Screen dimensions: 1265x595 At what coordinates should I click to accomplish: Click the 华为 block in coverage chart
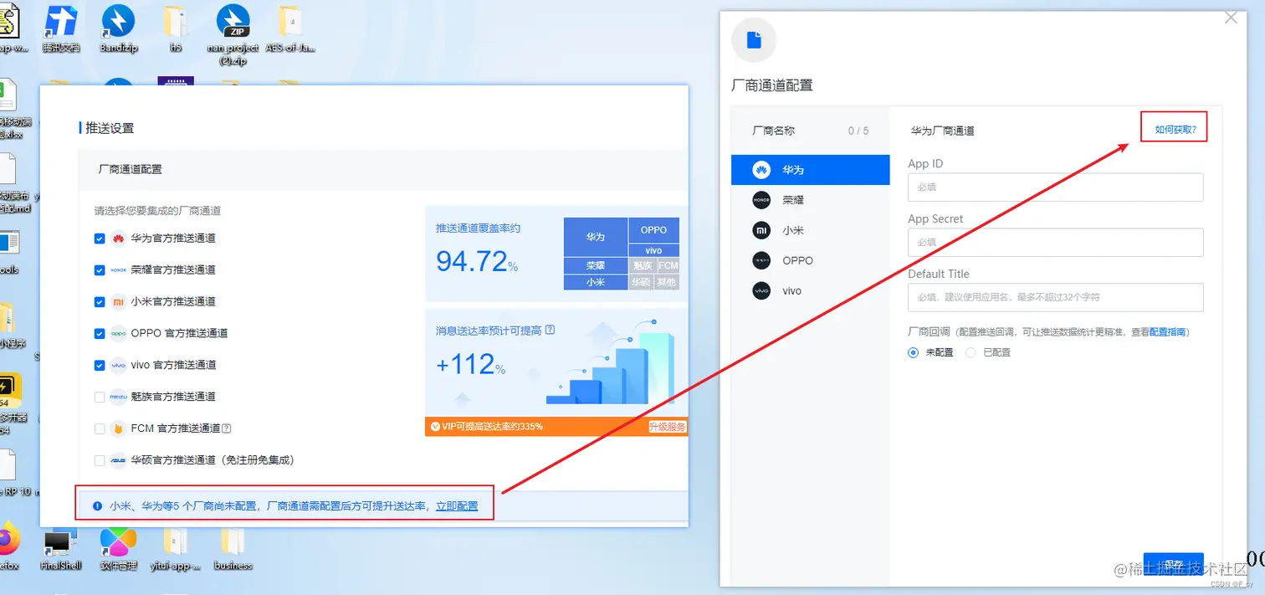pyautogui.click(x=596, y=237)
